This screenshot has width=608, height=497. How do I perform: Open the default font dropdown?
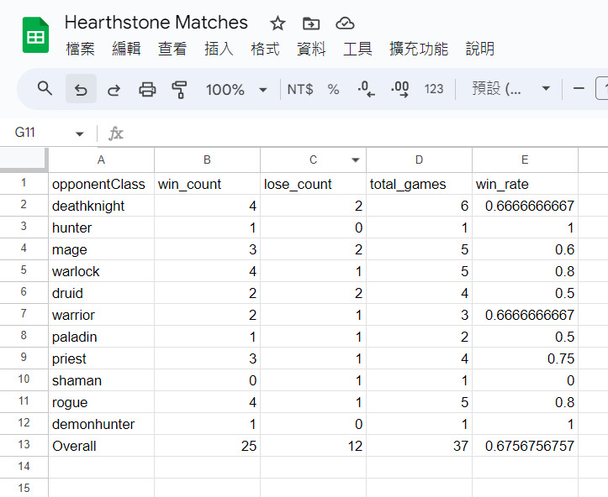[x=510, y=89]
